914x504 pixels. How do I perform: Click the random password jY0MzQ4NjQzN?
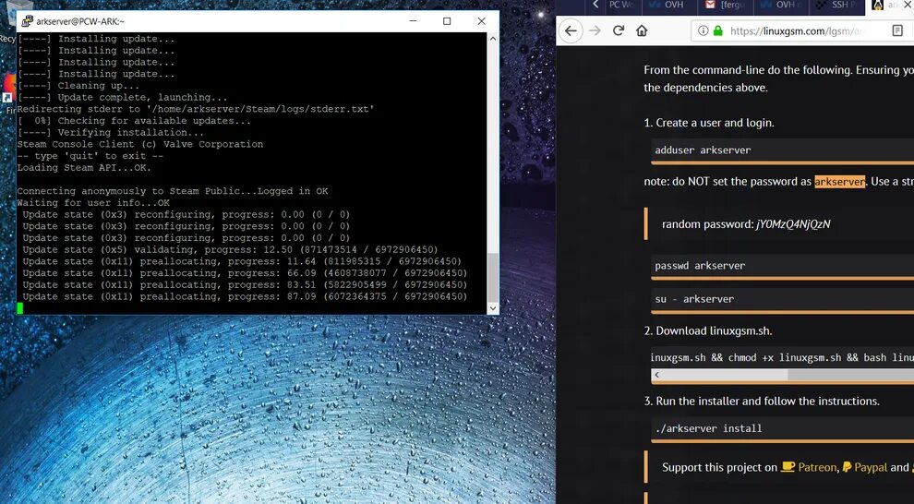pos(793,224)
